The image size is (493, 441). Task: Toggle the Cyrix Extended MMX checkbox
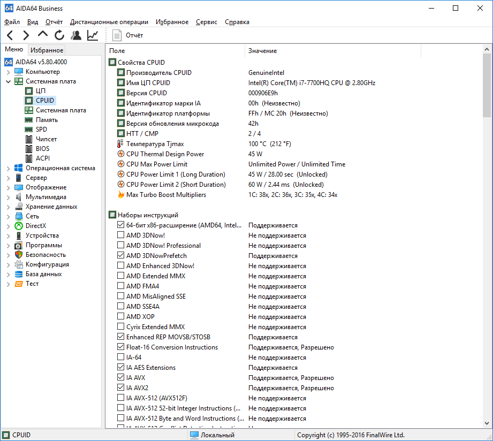[x=120, y=326]
